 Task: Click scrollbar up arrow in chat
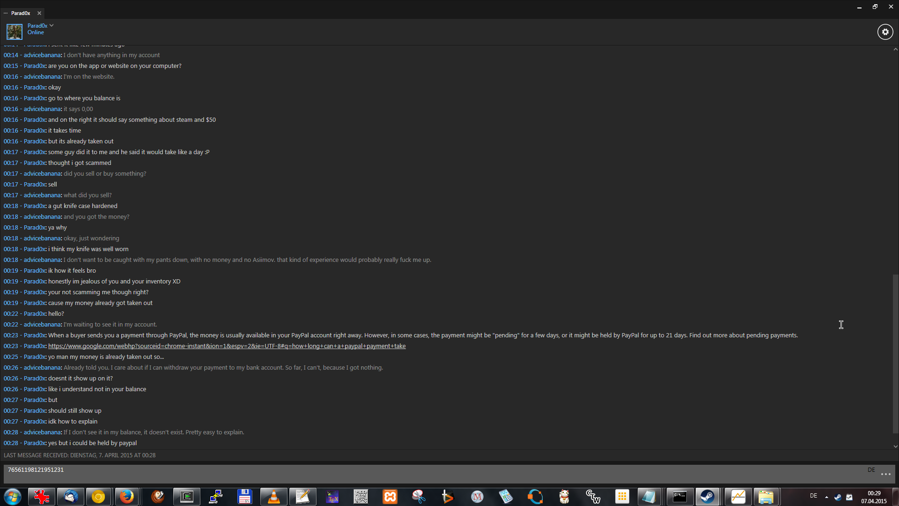pos(895,49)
